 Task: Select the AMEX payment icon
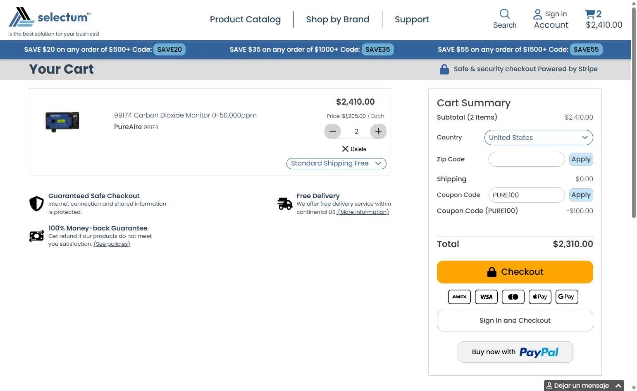point(459,297)
